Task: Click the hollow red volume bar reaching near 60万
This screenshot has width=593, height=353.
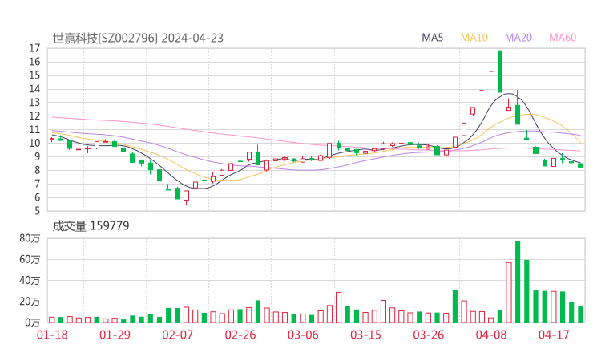Action: click(509, 293)
